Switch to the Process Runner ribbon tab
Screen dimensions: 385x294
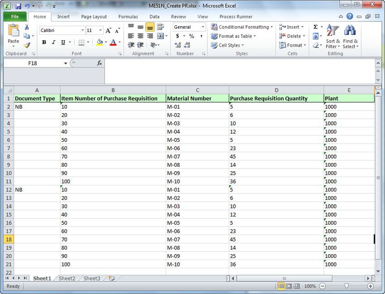point(236,17)
